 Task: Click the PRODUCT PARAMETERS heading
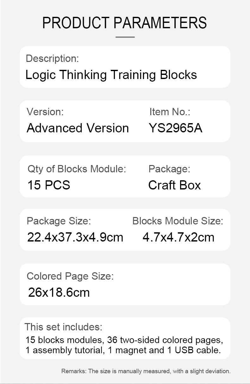click(x=125, y=23)
